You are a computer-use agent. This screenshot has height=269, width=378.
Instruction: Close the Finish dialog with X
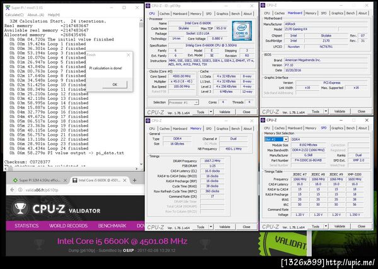[129, 55]
